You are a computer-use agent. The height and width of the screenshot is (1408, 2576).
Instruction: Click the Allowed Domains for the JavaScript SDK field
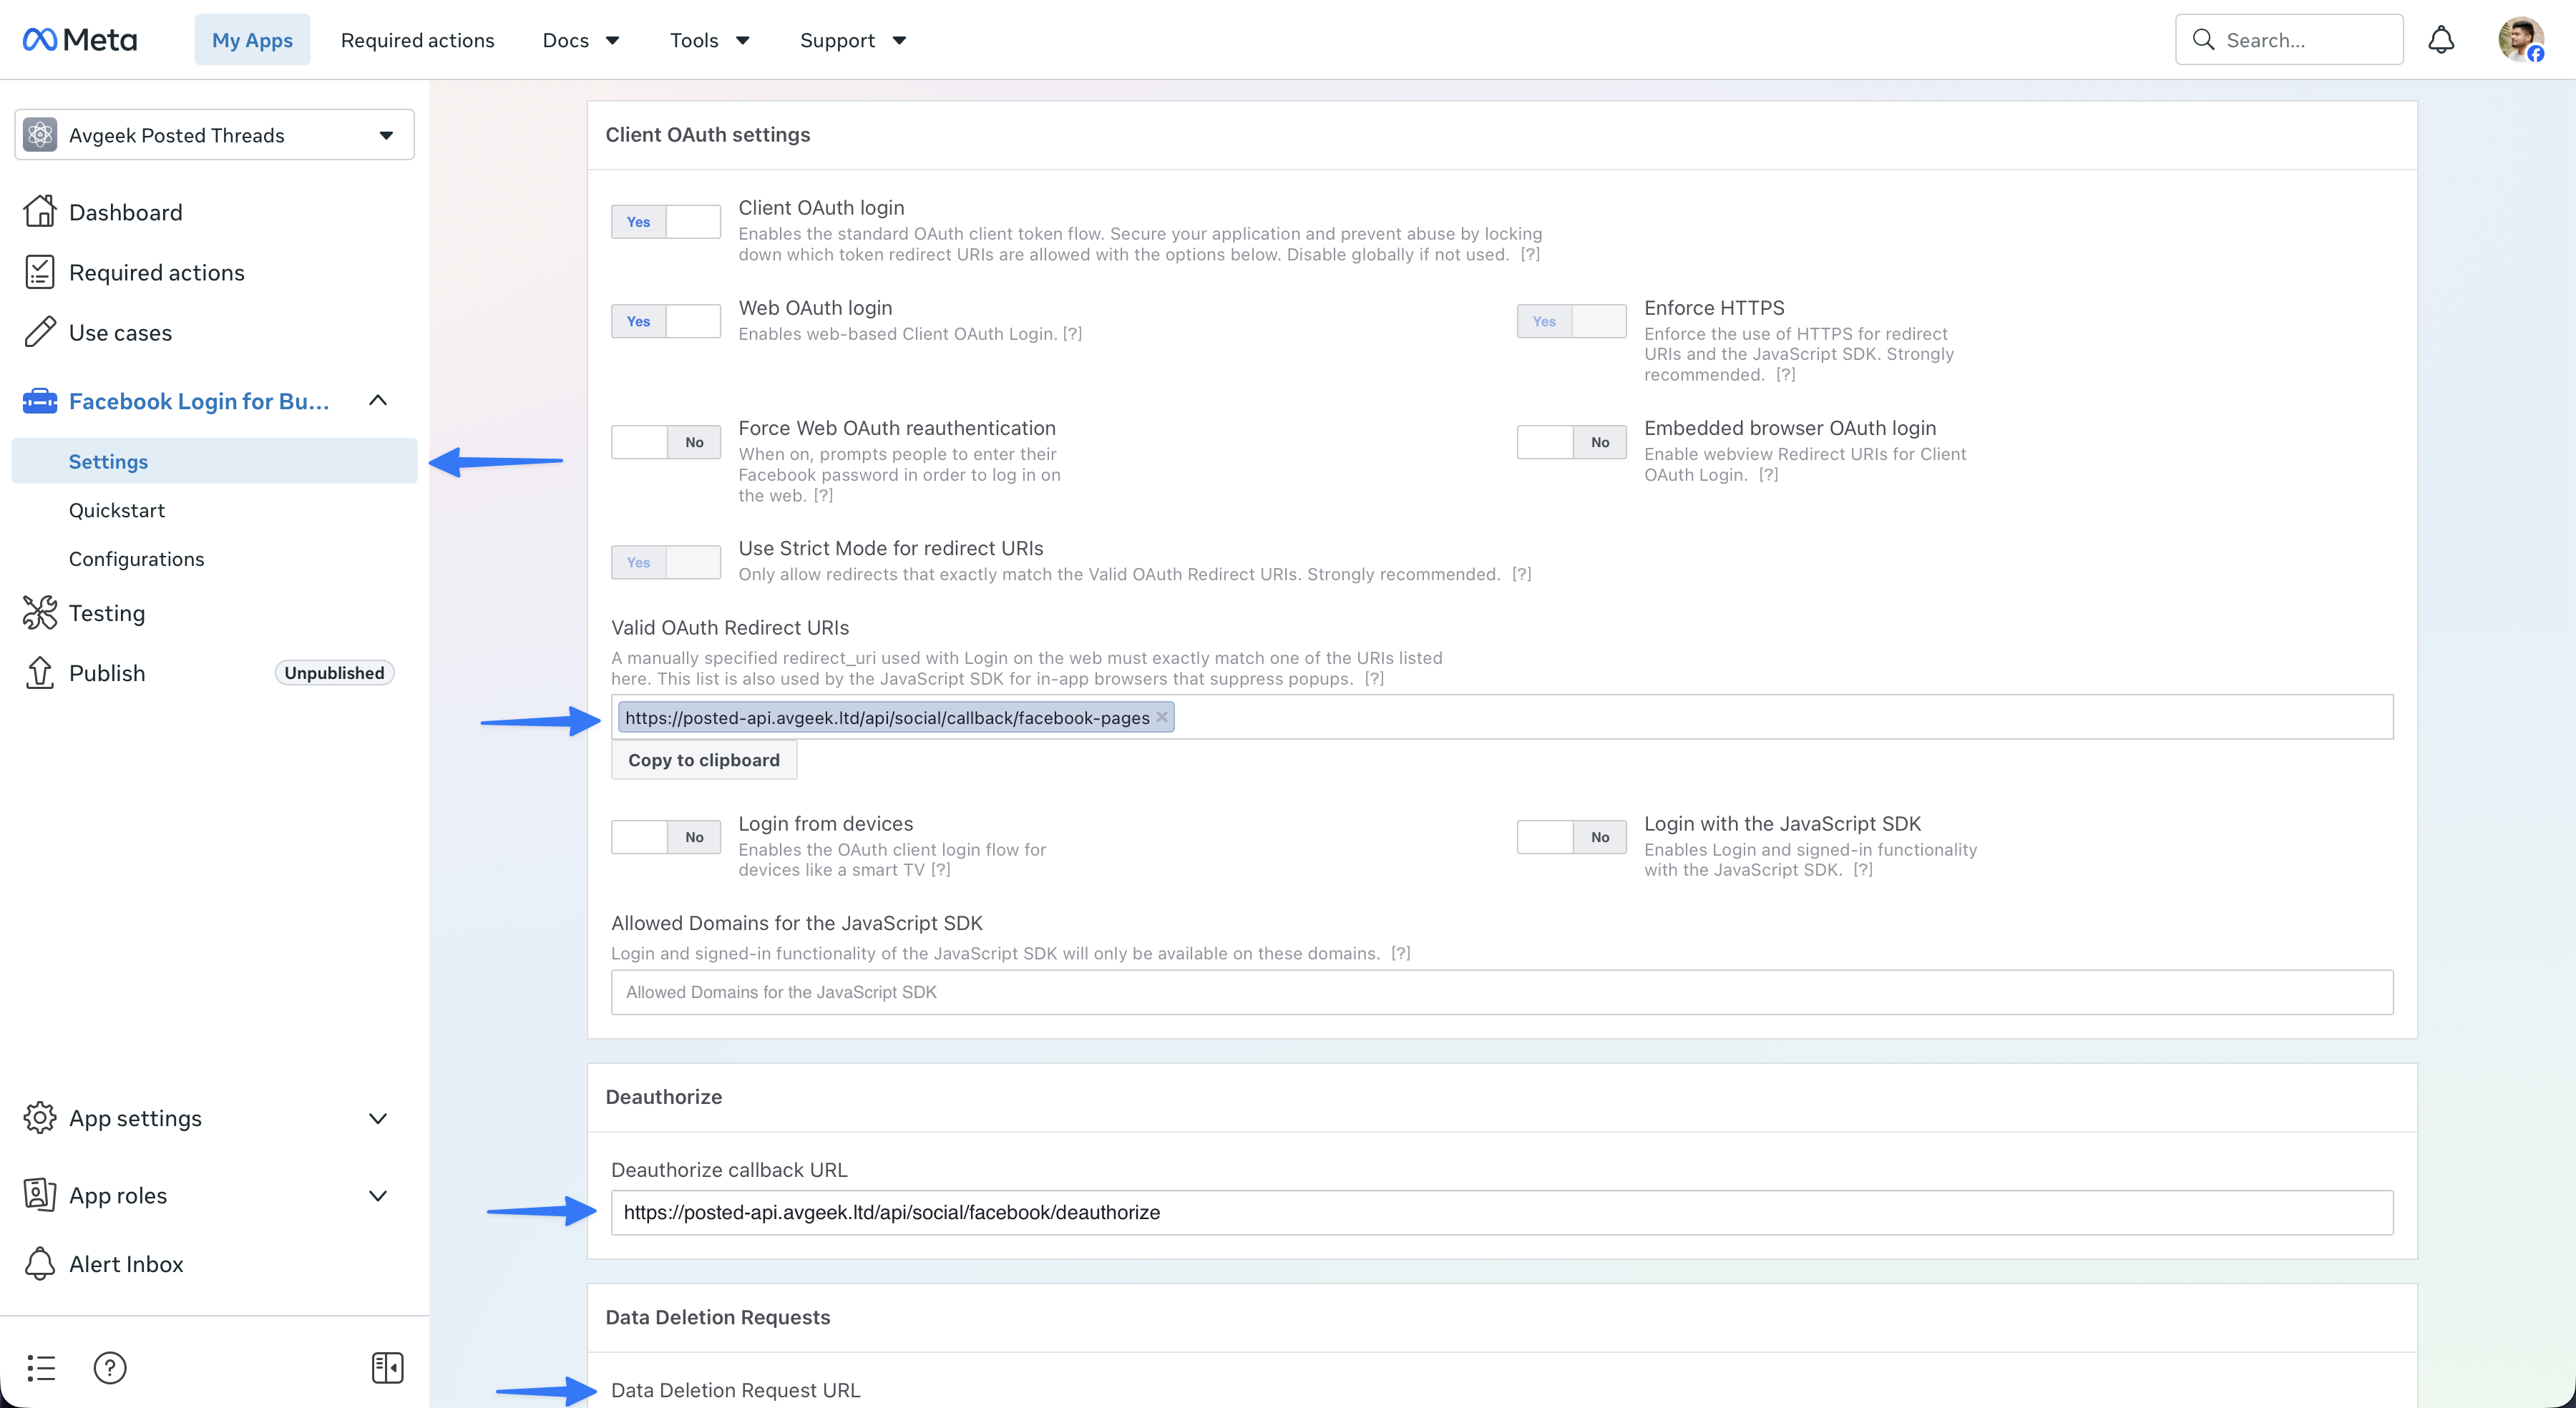pos(1502,992)
